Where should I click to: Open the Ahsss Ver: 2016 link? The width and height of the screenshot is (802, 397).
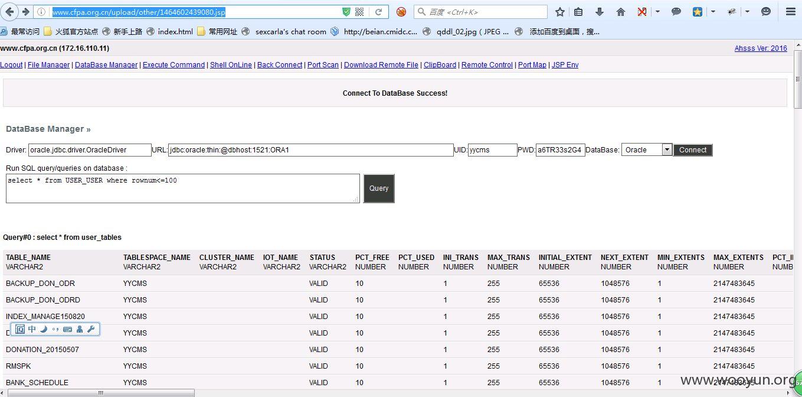coord(761,48)
